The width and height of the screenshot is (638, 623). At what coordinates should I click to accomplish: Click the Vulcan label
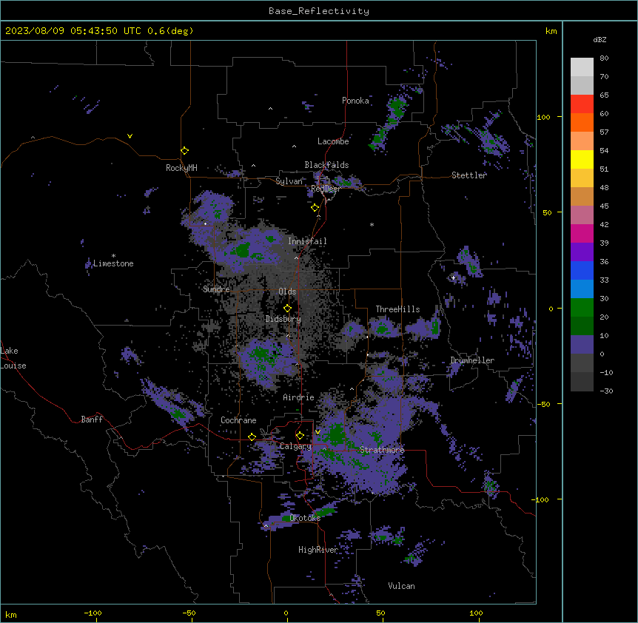[401, 586]
